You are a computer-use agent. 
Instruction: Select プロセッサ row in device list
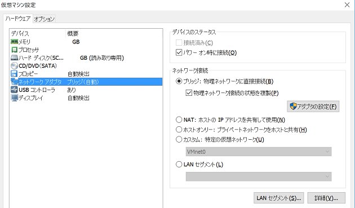86,50
